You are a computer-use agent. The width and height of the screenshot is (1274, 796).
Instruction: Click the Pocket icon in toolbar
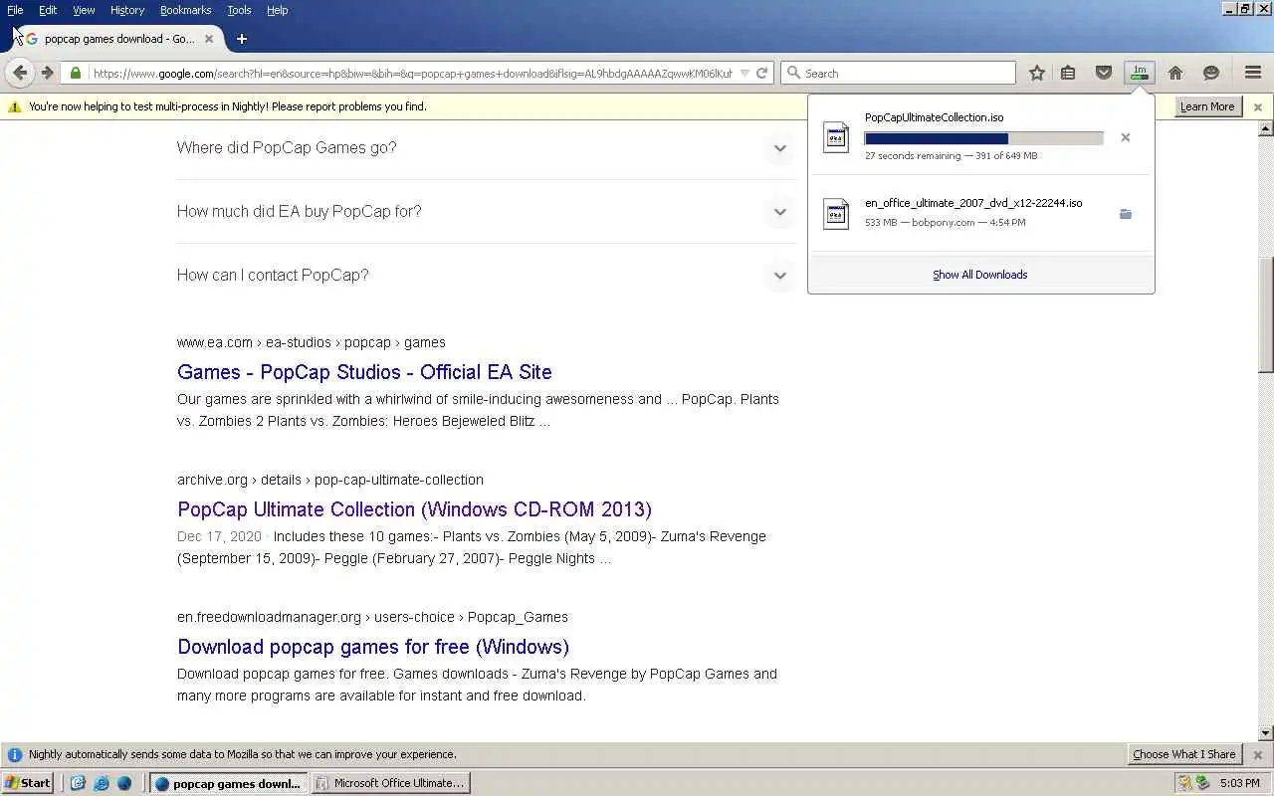coord(1104,73)
